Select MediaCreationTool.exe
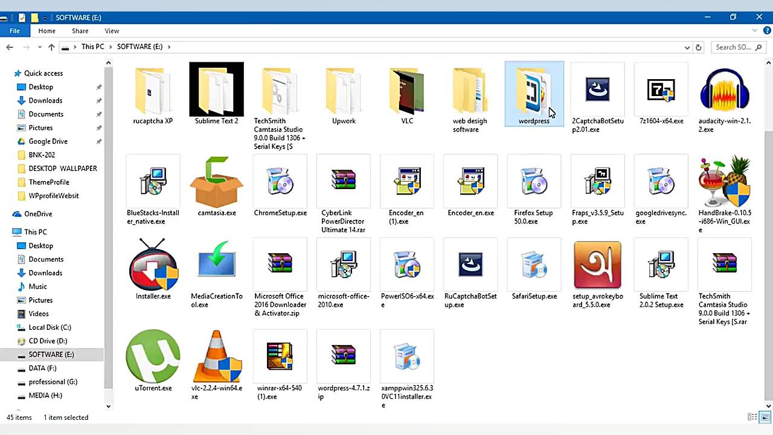The width and height of the screenshot is (773, 435). pos(217,274)
